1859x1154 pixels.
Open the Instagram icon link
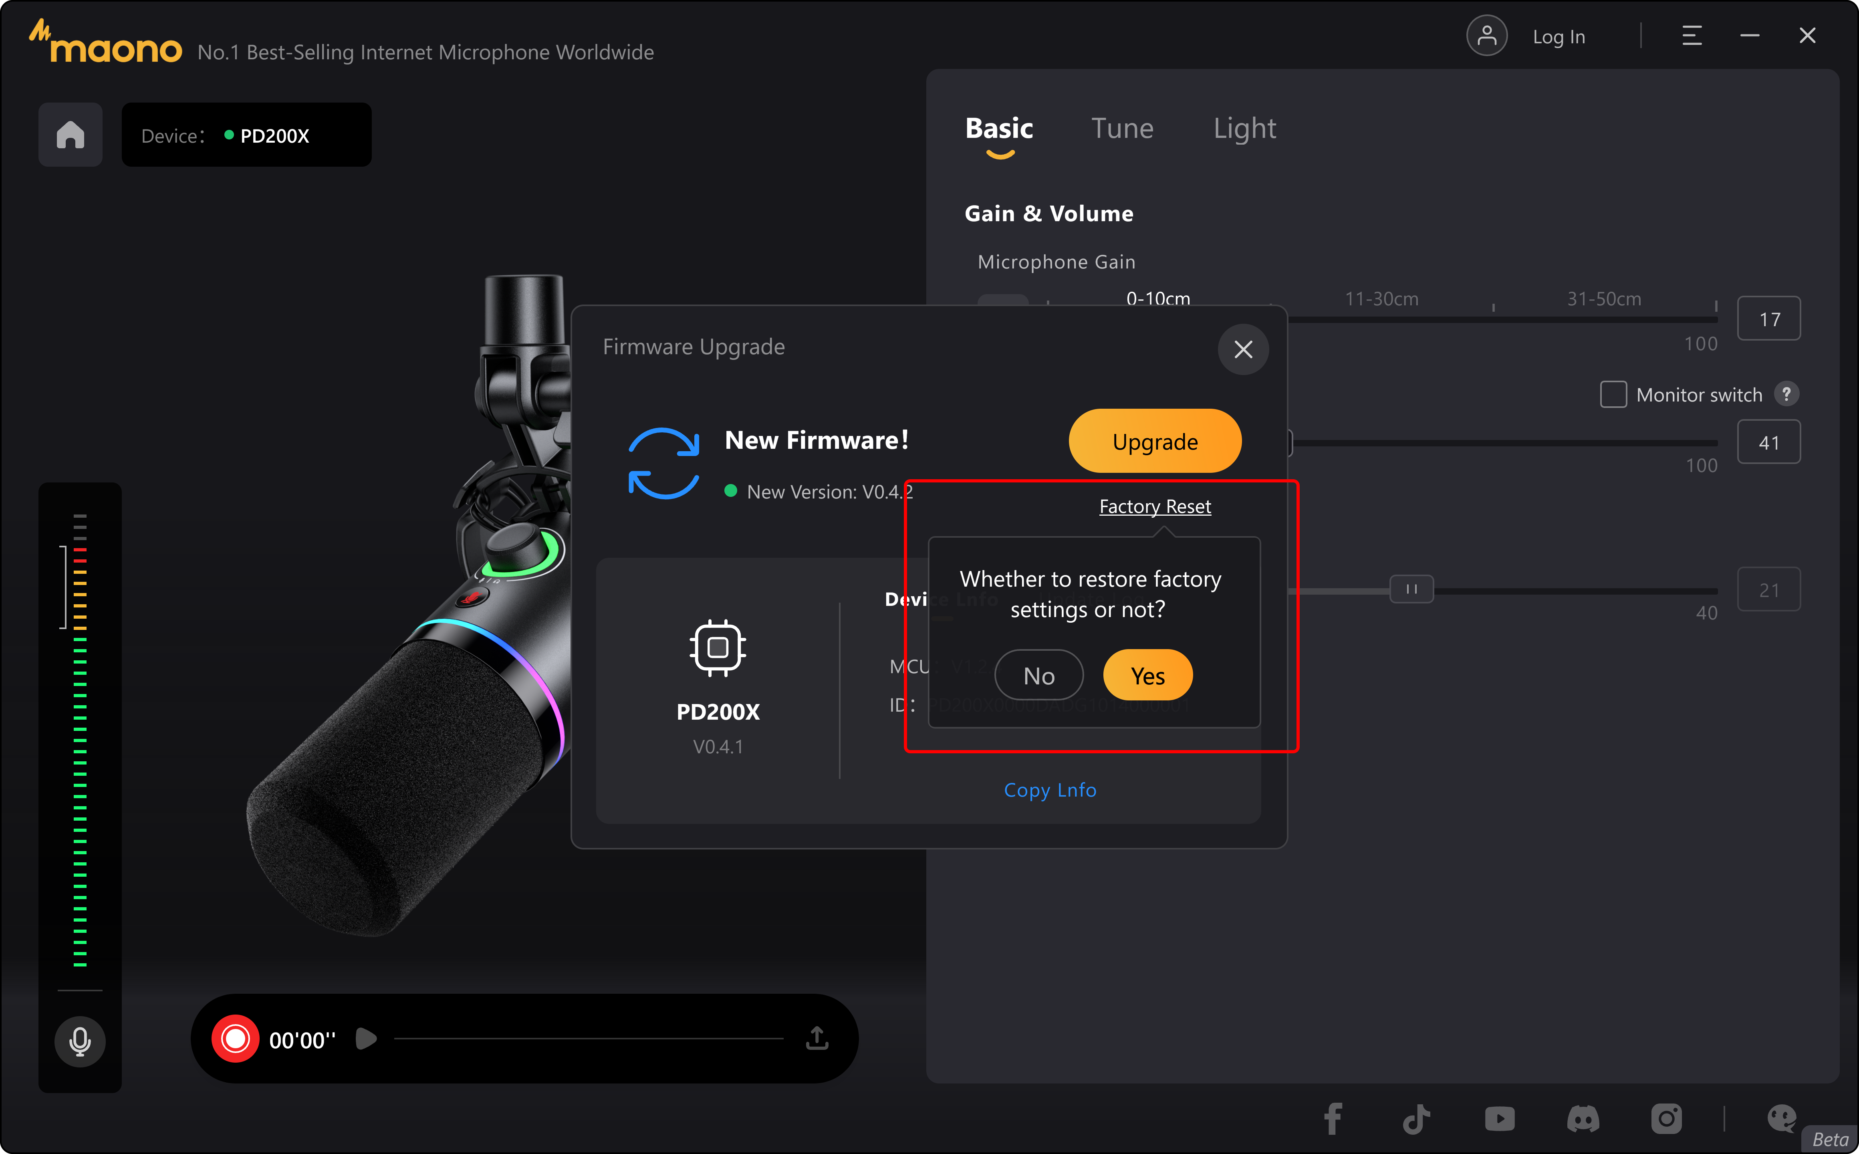(x=1666, y=1118)
